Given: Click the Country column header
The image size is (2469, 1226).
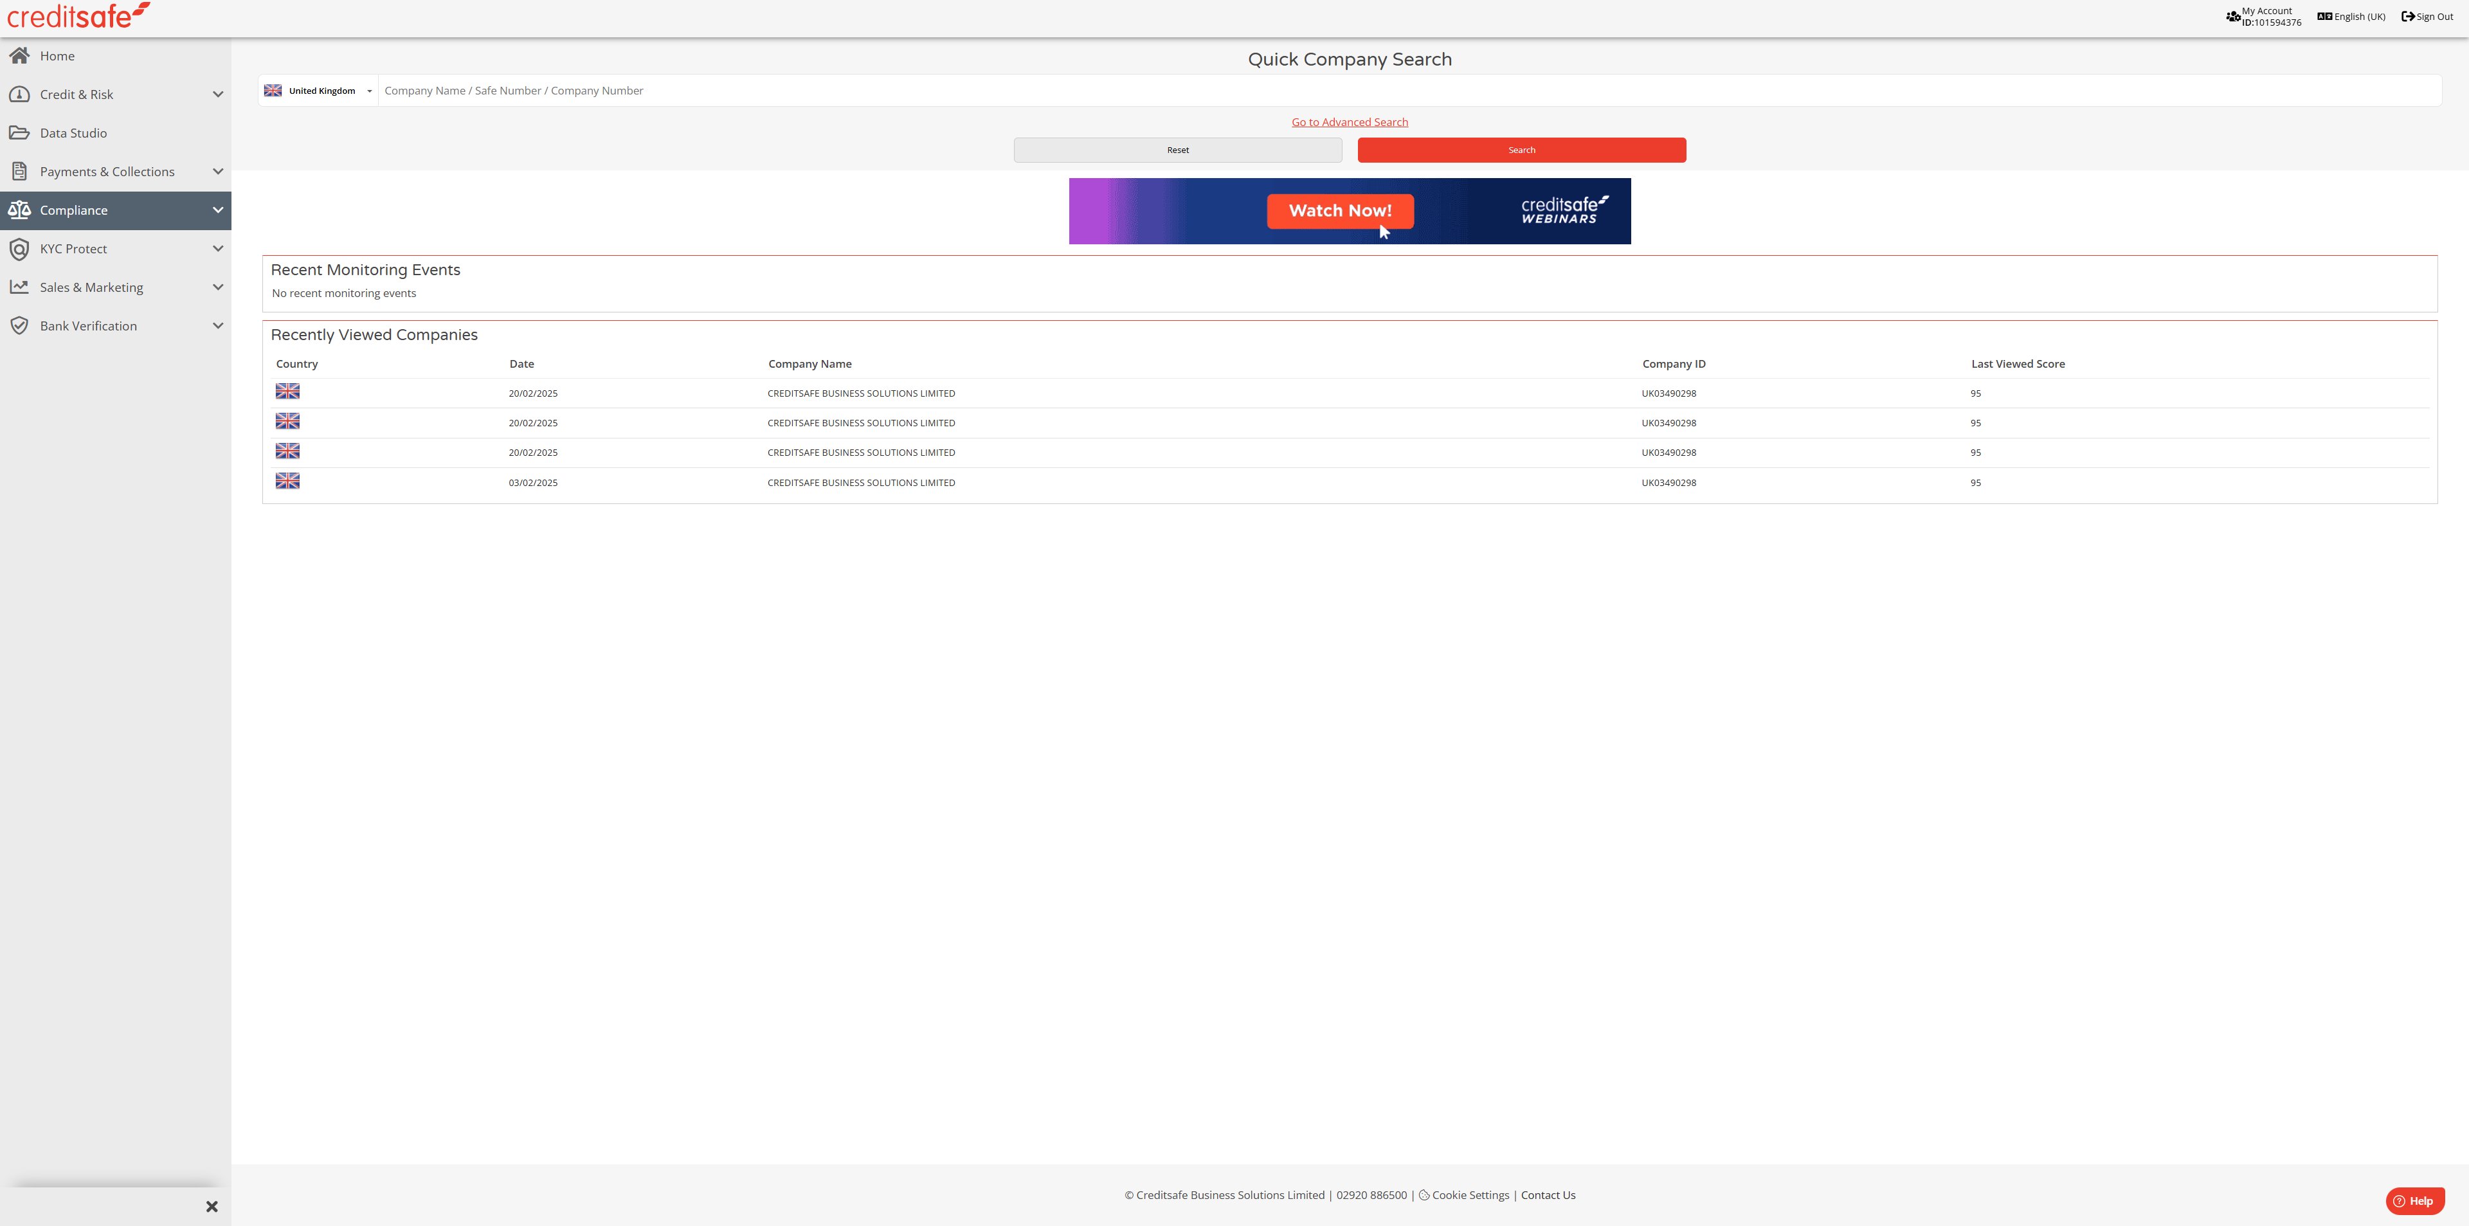Looking at the screenshot, I should [296, 365].
